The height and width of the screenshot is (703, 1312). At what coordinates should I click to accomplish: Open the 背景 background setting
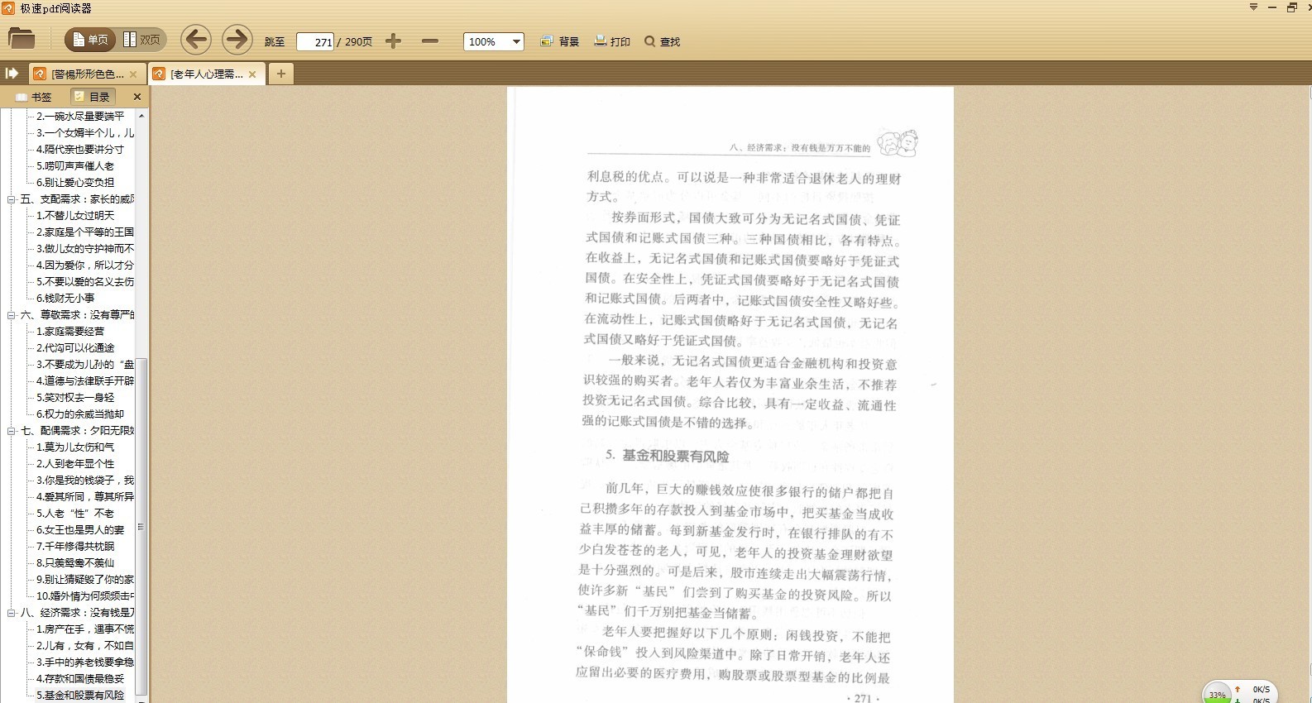(x=560, y=41)
